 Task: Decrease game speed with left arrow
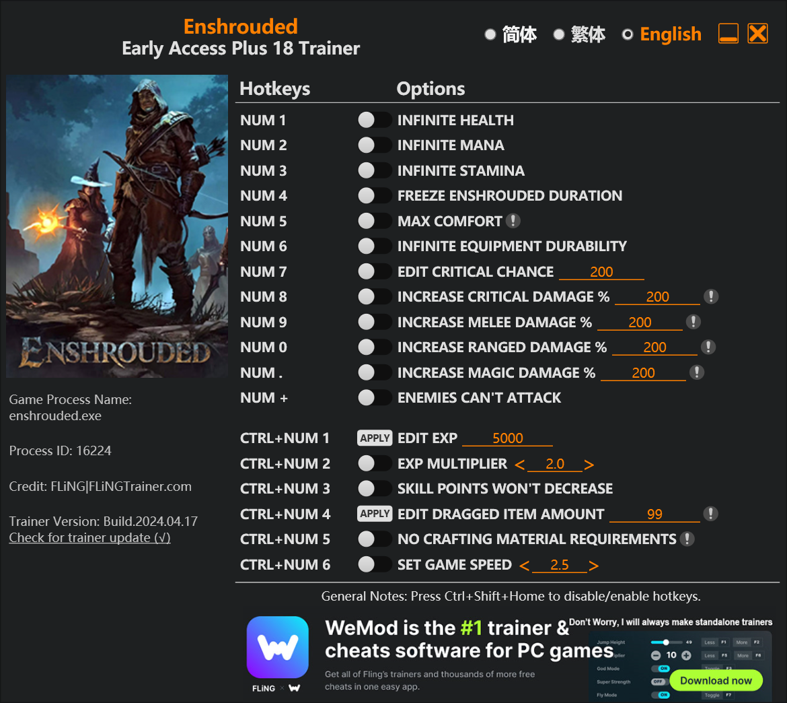[x=525, y=566]
